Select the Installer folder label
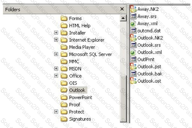192x128 pixels. (77, 33)
